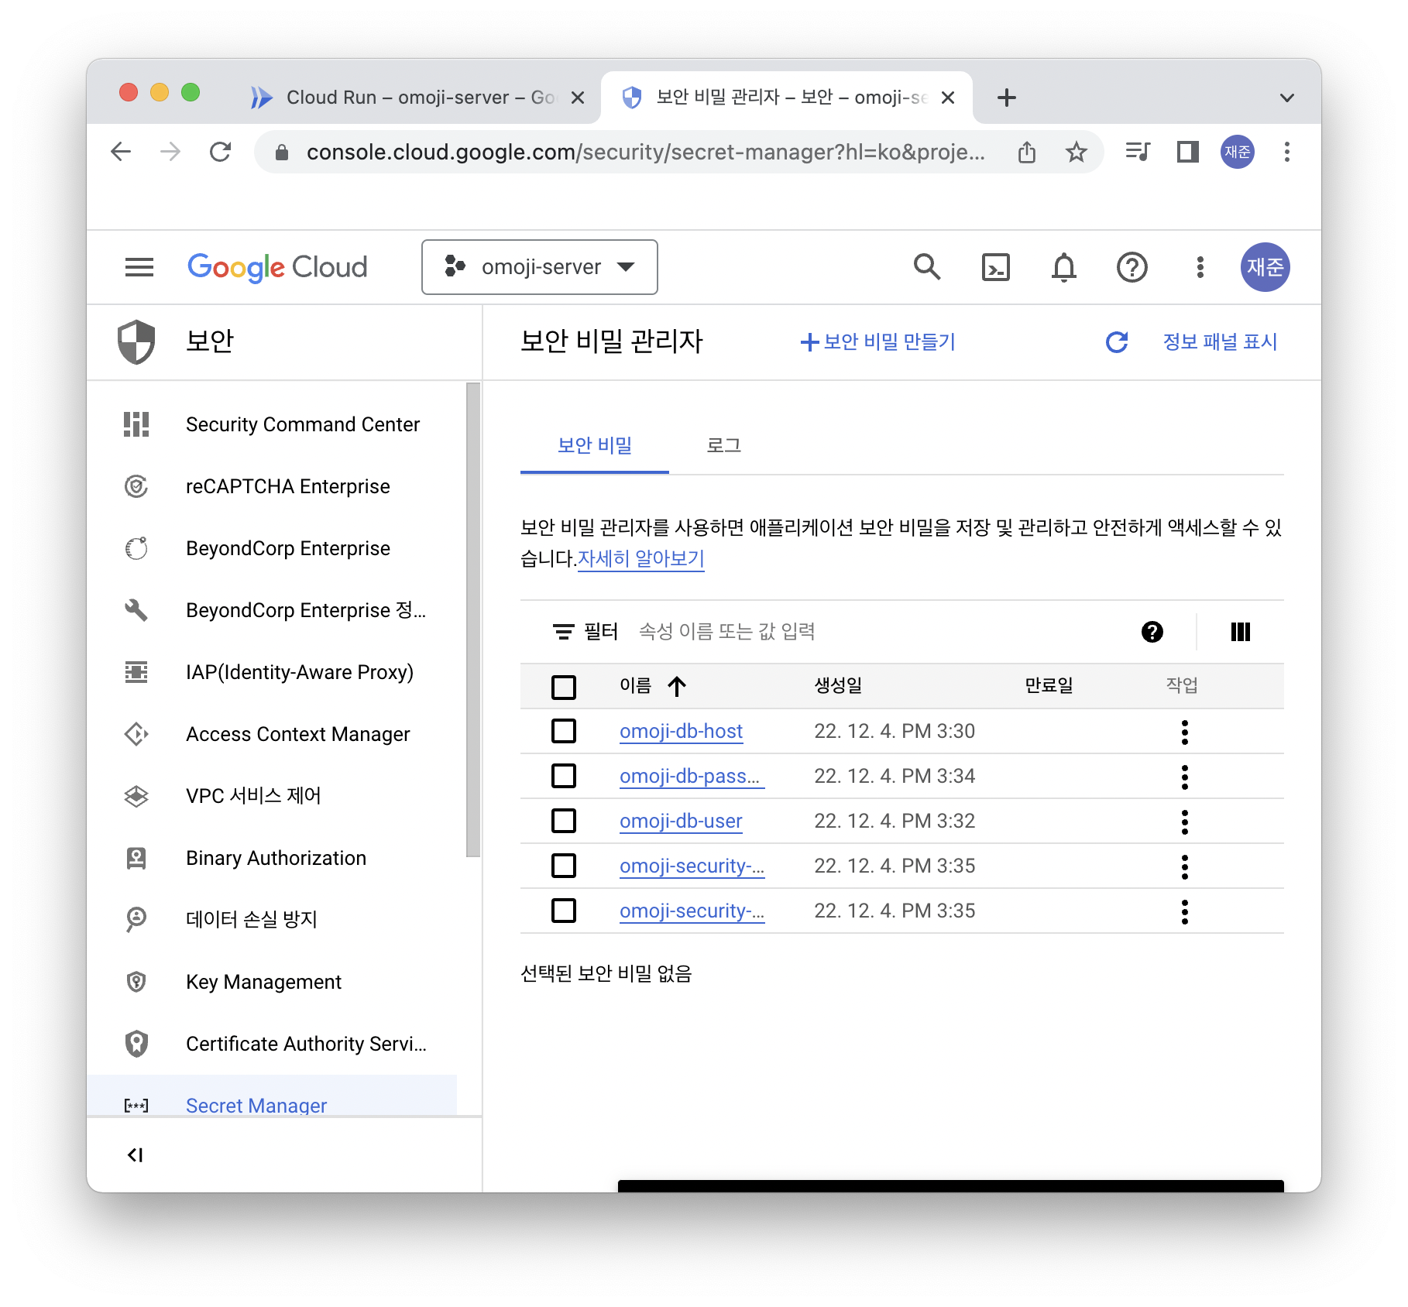Click the BeyondCorp Enterprise sidebar icon
Viewport: 1408px width, 1307px height.
click(x=136, y=548)
